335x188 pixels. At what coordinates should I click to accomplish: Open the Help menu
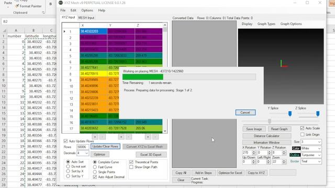click(102, 10)
